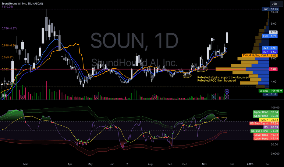
Task: Click the RSI MA 78.12 label
Action: click(x=269, y=120)
